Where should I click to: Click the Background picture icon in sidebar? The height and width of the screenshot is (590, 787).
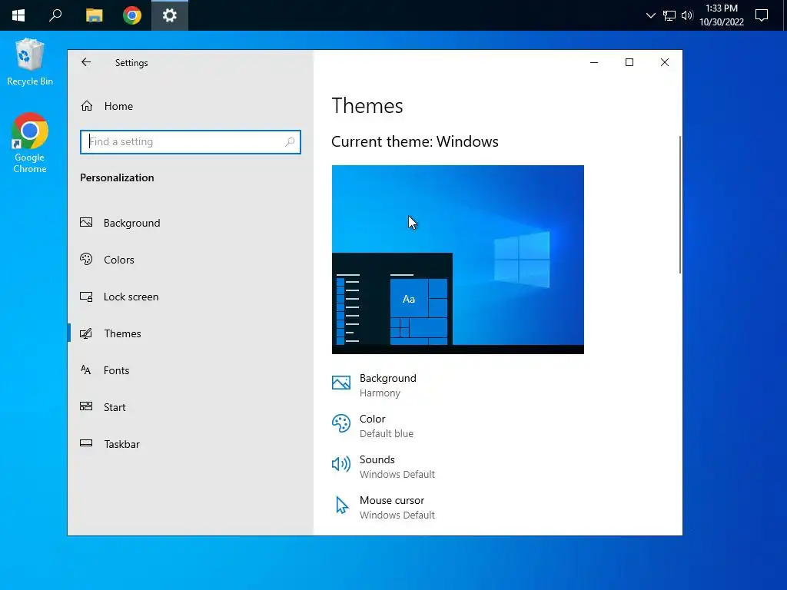[86, 222]
